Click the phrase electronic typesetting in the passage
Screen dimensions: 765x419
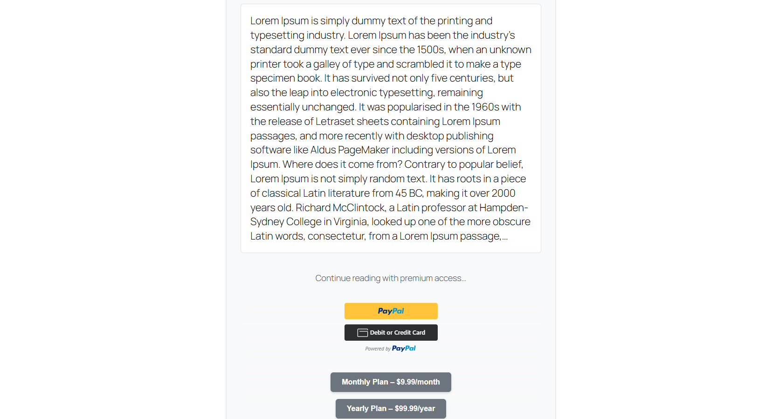(382, 93)
